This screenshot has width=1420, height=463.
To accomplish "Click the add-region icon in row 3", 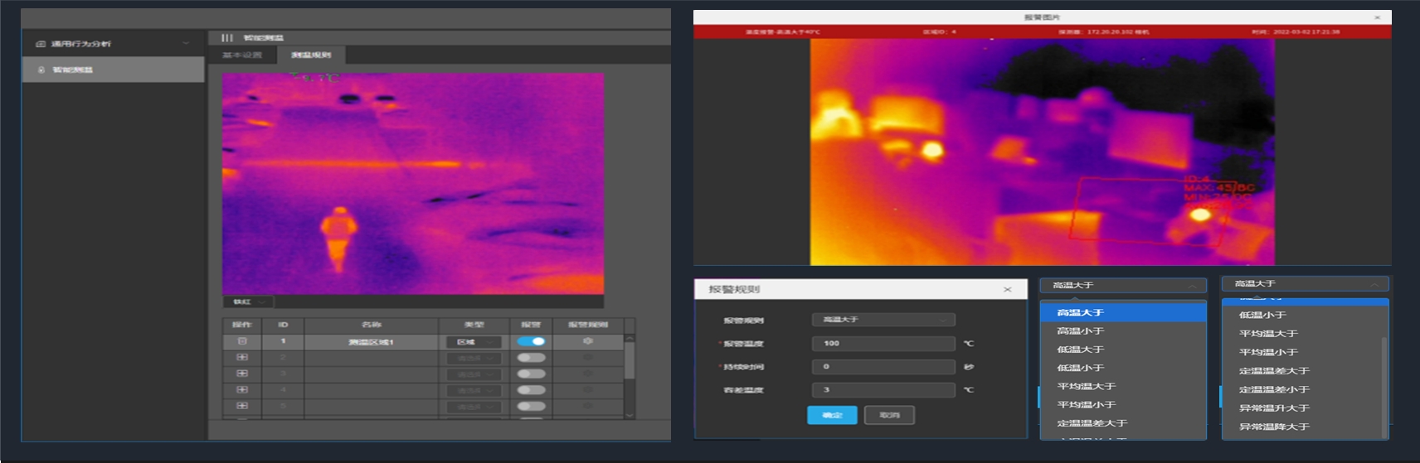I will 242,374.
